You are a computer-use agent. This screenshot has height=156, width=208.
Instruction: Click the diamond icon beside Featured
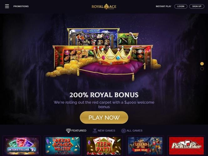point(69,131)
